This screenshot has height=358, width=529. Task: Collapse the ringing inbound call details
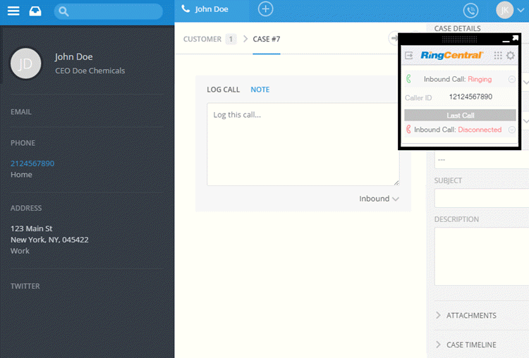[511, 79]
